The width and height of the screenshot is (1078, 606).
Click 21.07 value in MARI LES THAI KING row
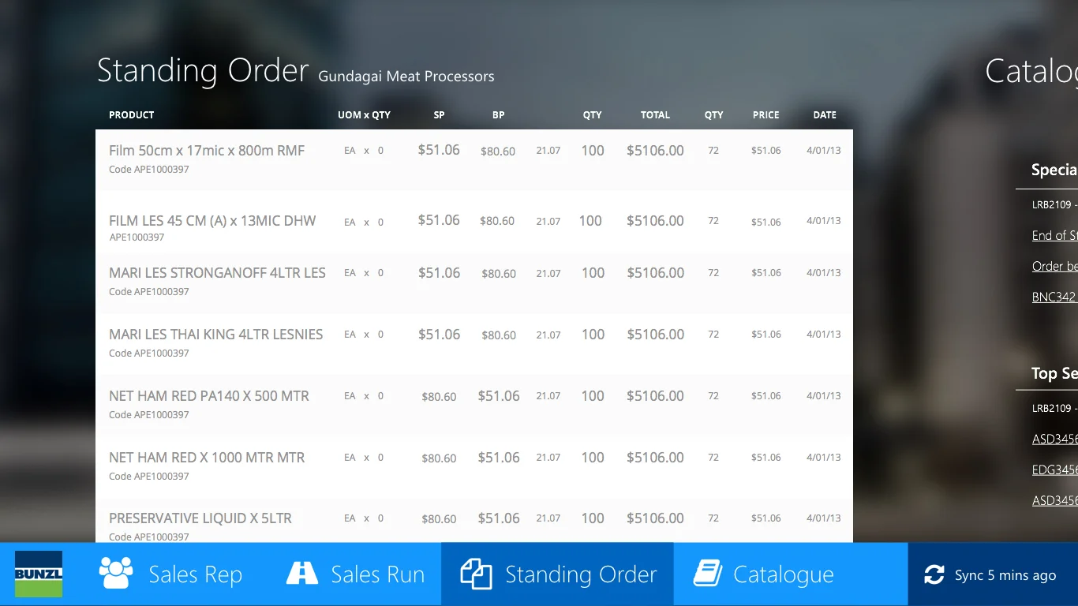click(548, 335)
